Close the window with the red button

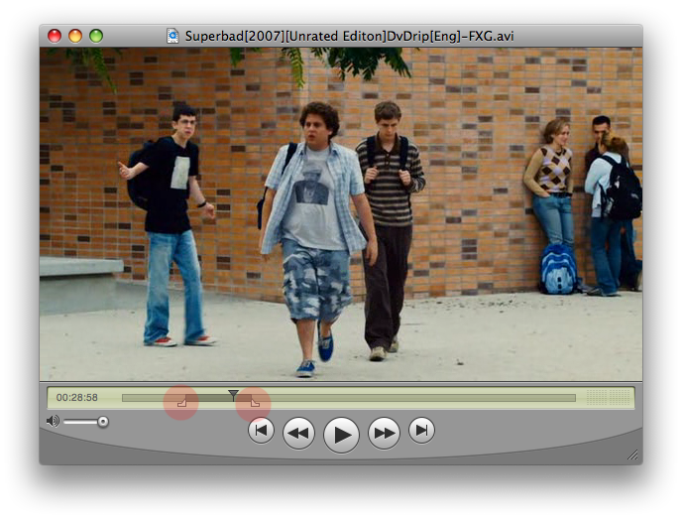pos(55,36)
